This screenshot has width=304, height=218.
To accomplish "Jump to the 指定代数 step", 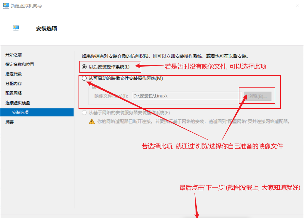I will [14, 74].
